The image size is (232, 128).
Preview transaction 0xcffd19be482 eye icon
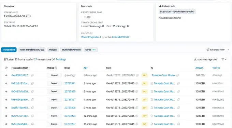(6, 108)
